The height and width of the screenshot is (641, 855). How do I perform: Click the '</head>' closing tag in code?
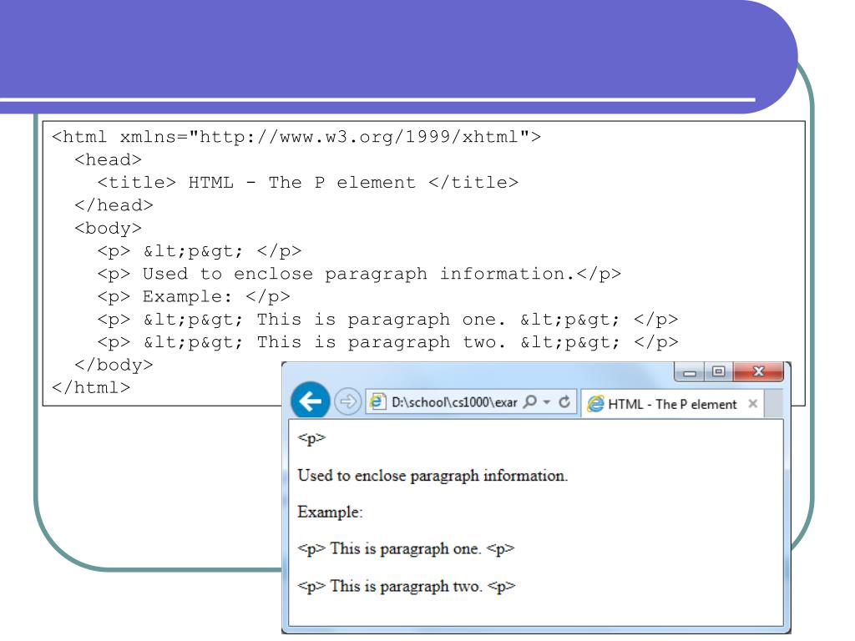pos(114,205)
